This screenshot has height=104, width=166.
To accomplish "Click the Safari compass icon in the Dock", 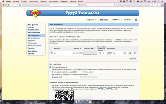I will (82, 101).
